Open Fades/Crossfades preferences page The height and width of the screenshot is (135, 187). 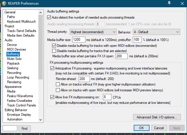19,101
